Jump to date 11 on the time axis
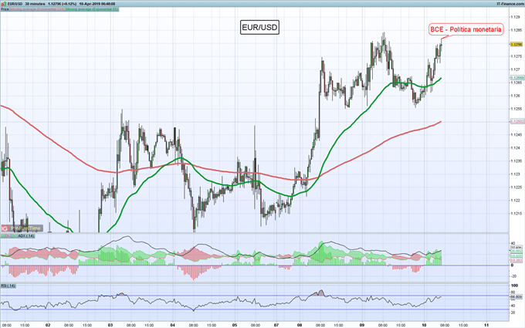 pos(486,325)
